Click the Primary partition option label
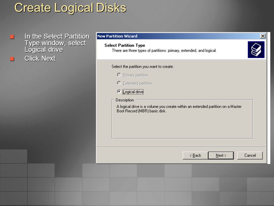274x206 pixels. [x=135, y=75]
